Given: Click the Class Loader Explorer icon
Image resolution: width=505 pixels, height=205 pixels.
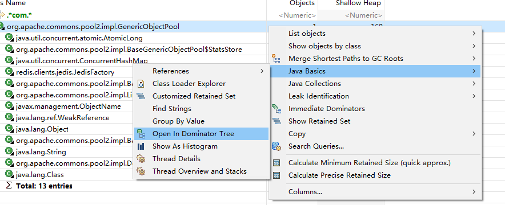Looking at the screenshot, I should 141,83.
